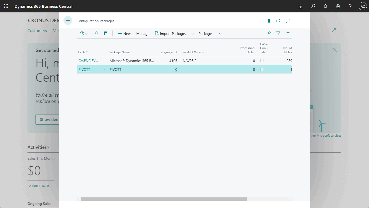The image size is (369, 208).
Task: Expand the Activities section dropdown
Action: [x=49, y=147]
